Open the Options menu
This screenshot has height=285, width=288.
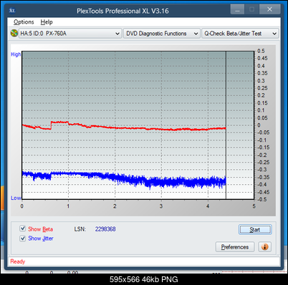click(24, 22)
